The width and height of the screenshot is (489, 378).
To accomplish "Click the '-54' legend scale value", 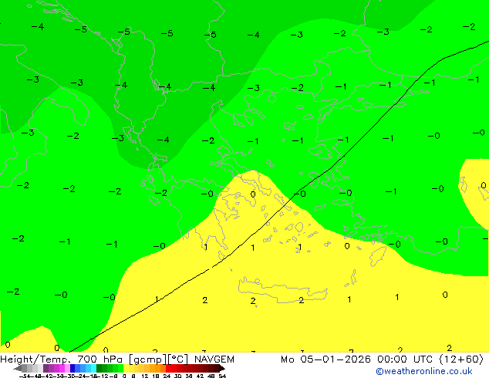I will 25,376.
